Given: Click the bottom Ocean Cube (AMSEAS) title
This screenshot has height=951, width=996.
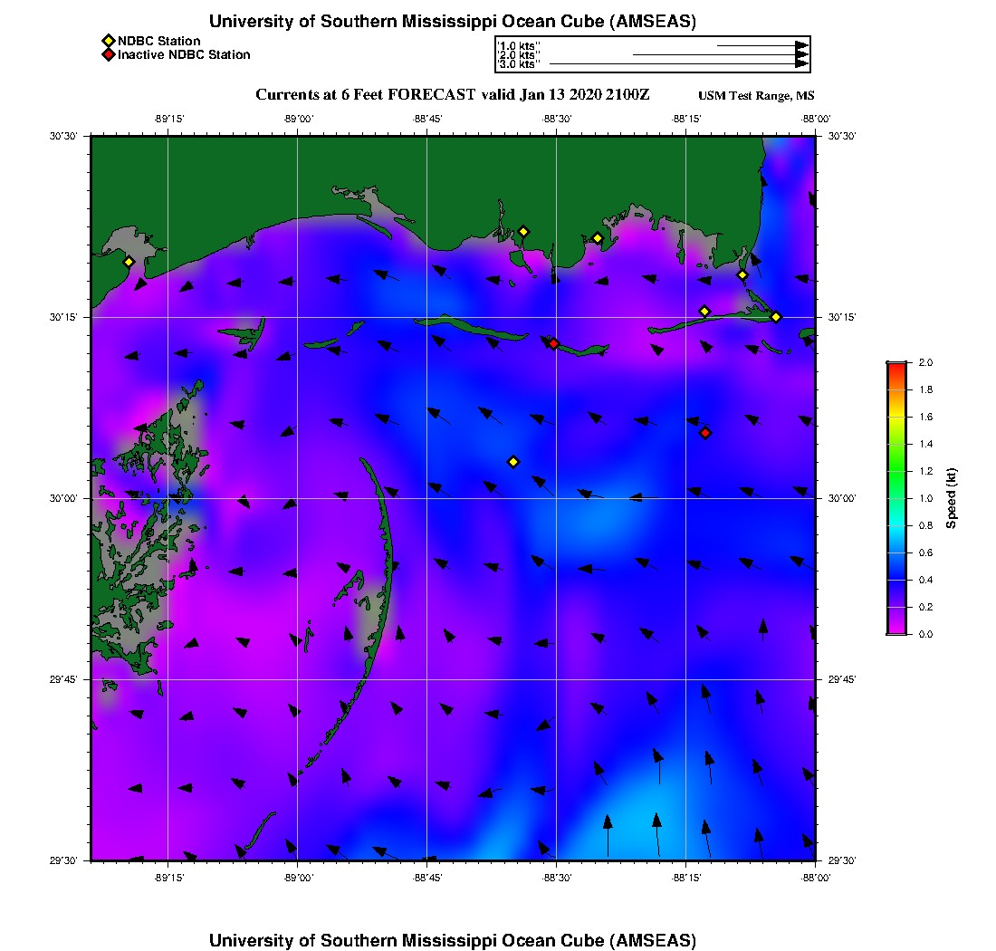Looking at the screenshot, I should (452, 940).
